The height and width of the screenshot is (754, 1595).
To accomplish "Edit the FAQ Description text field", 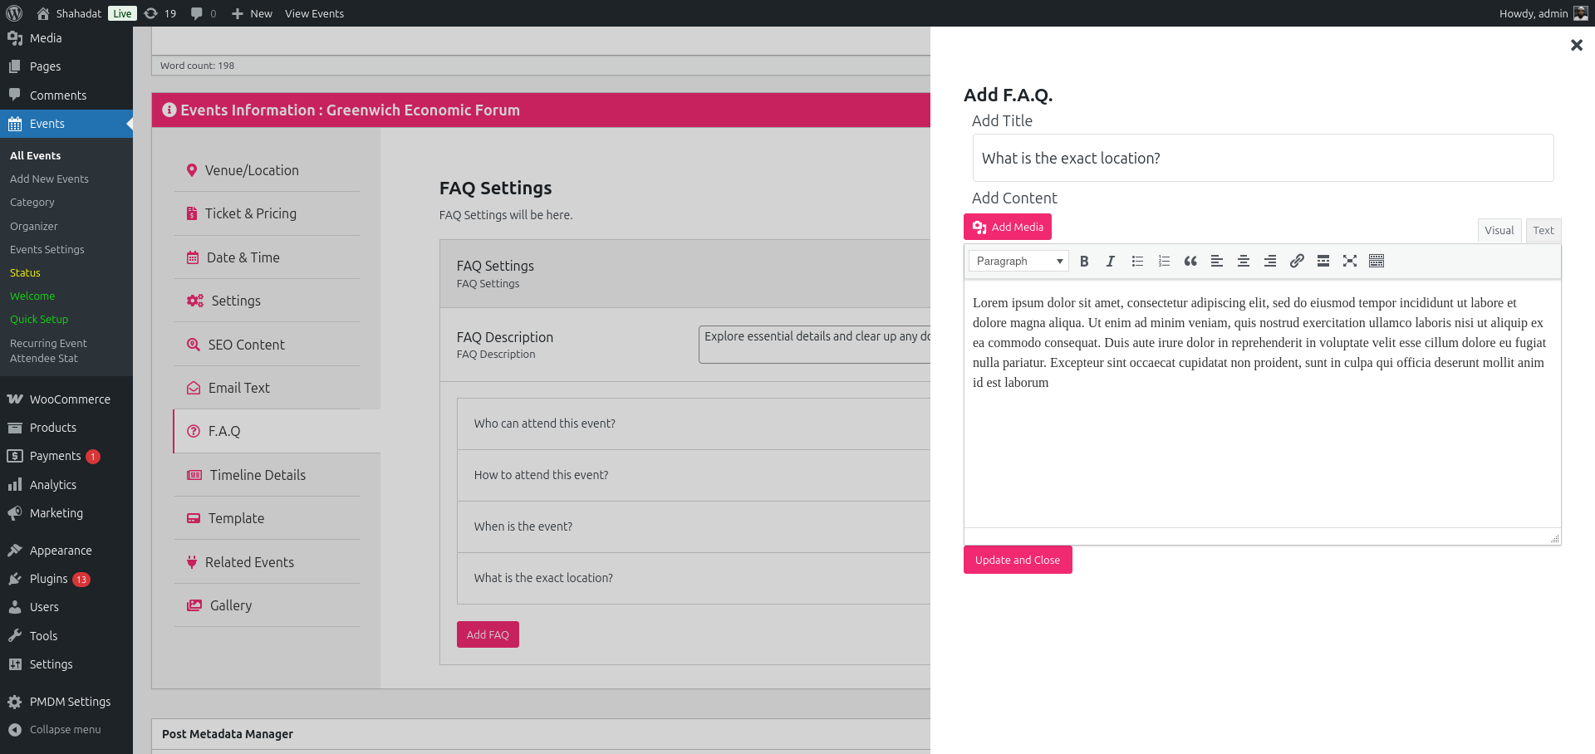I will pos(814,344).
